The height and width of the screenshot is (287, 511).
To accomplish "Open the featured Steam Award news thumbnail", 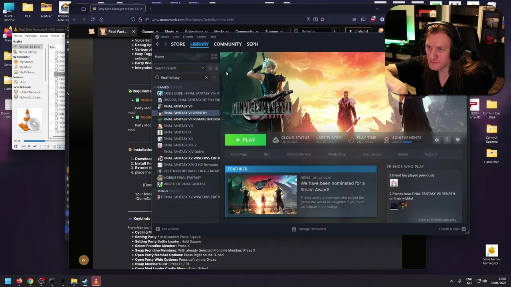I will [x=262, y=195].
